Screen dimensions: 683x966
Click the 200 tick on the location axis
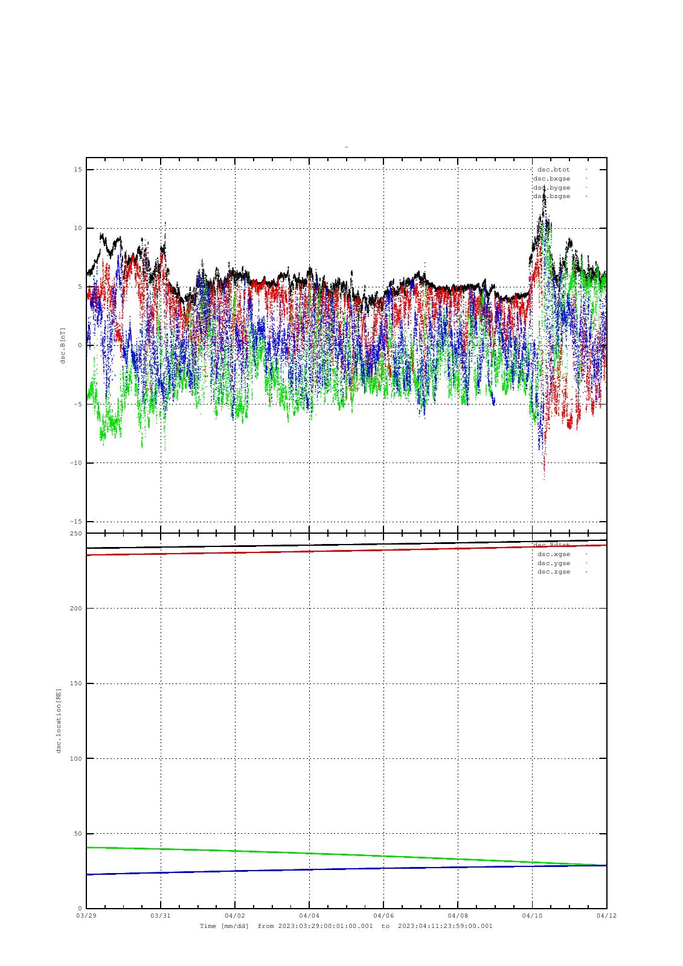(x=75, y=609)
